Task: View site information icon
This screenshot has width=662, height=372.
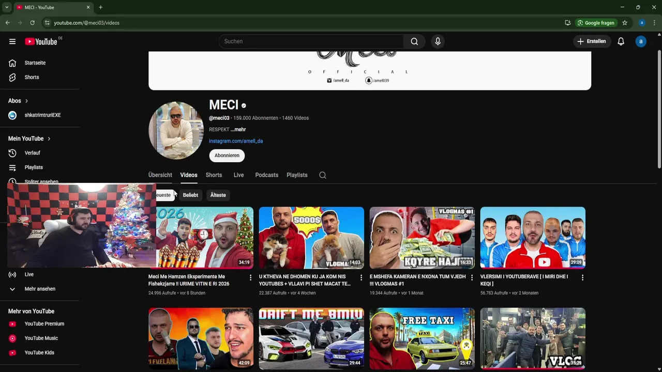Action: tap(47, 23)
